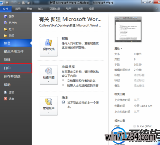Click the format painter brush icon in title bar
The height and width of the screenshot is (145, 160).
tap(28, 3)
